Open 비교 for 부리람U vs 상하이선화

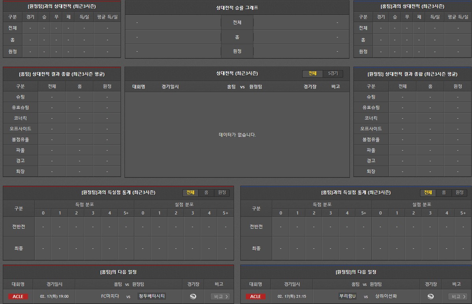tap(457, 297)
